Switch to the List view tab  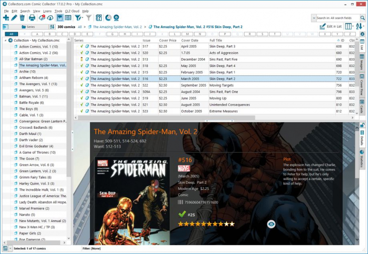click(362, 45)
